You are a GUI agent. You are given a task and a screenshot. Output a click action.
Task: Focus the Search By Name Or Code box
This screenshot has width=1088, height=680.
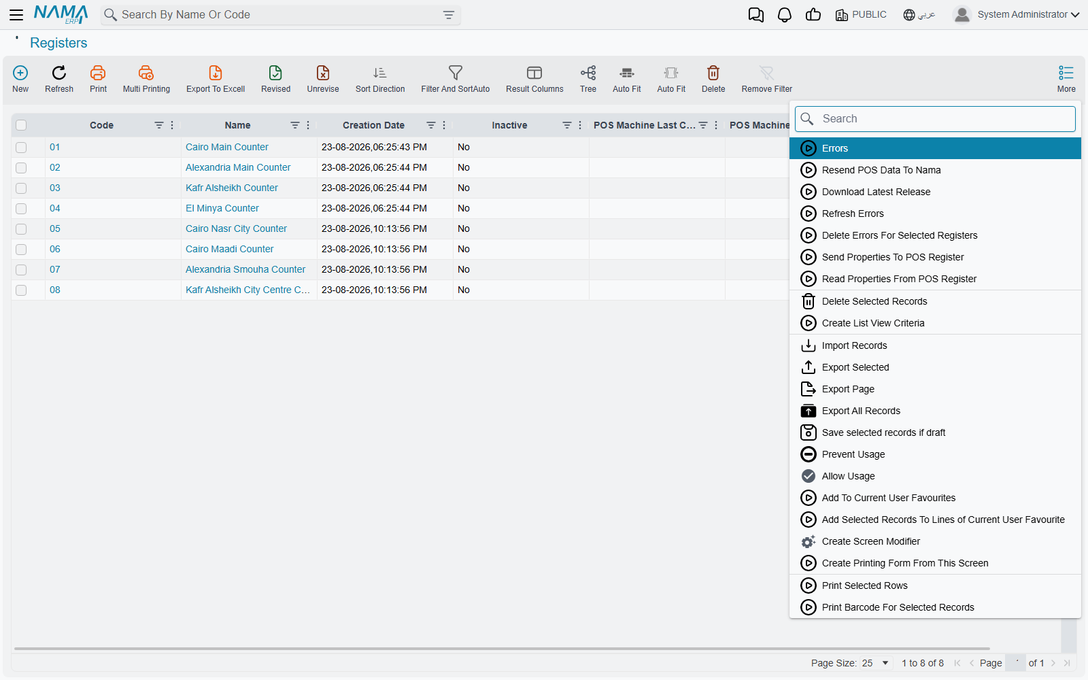(x=279, y=15)
